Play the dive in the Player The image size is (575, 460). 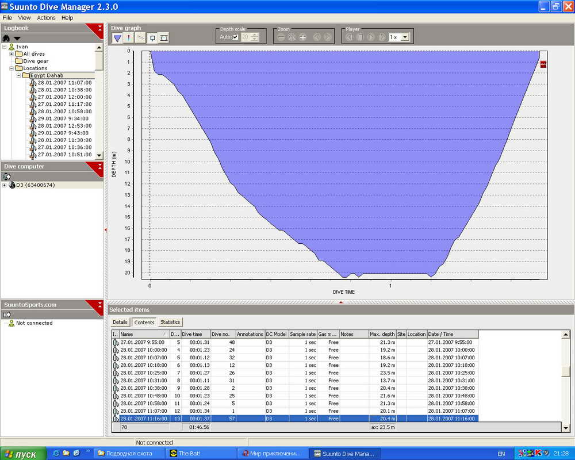[x=371, y=37]
